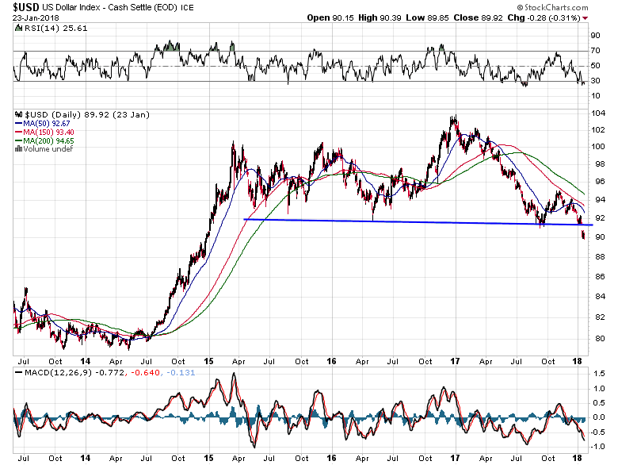Click the MACD signal value -0.640
This screenshot has width=618, height=465.
[x=145, y=372]
